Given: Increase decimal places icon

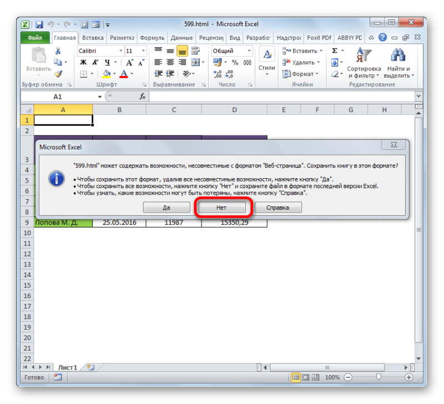Looking at the screenshot, I should [x=218, y=74].
